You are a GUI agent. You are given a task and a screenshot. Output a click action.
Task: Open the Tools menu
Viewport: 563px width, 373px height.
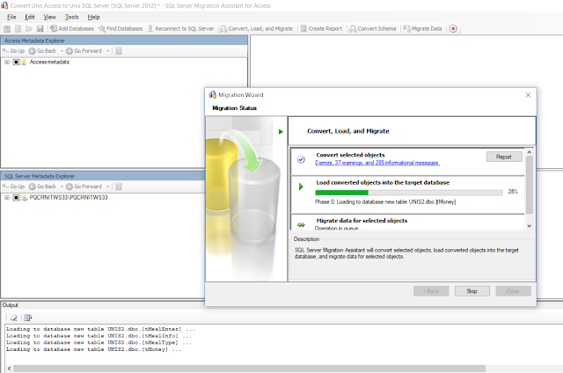coord(72,17)
